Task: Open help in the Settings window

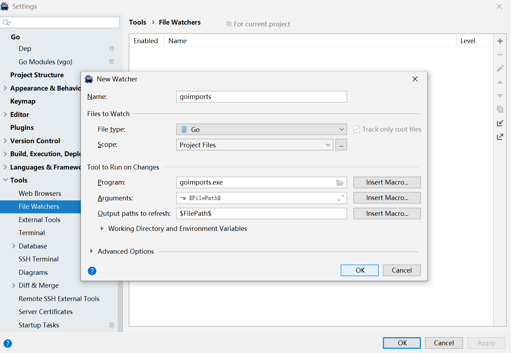Action: pyautogui.click(x=8, y=344)
